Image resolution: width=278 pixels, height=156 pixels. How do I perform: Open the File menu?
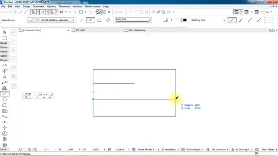click(x=3, y=6)
